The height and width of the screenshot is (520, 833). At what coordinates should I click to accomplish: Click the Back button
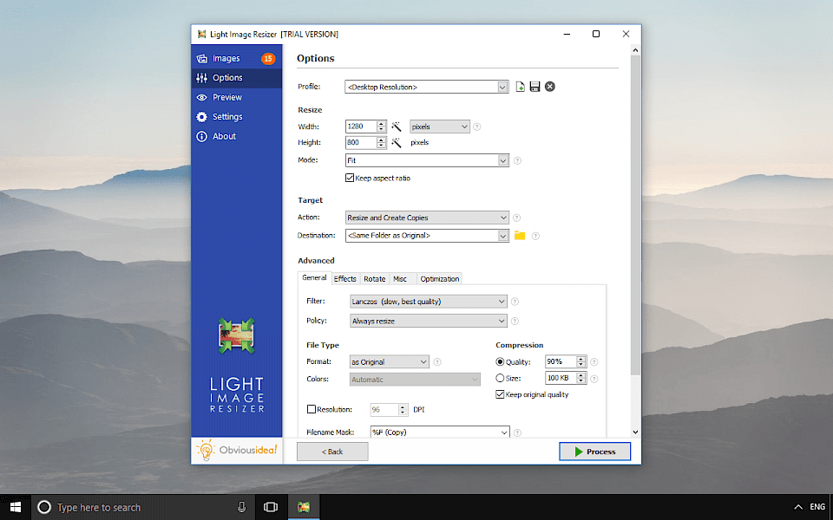tap(332, 452)
